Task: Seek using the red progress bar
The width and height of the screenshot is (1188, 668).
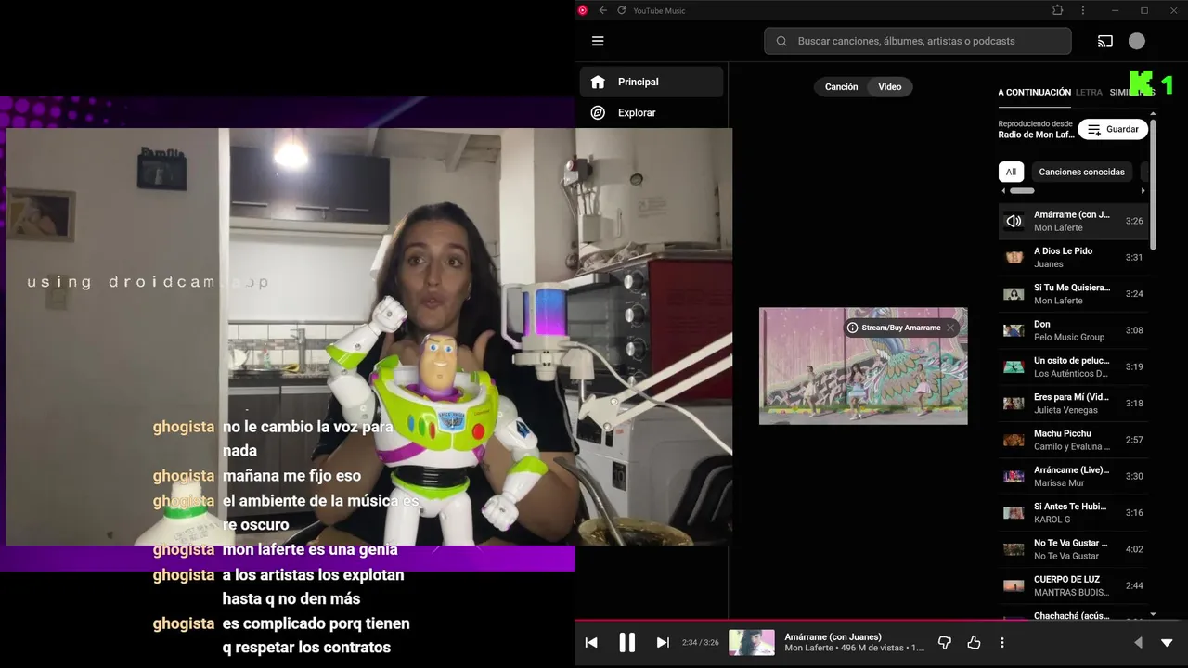Action: (881, 621)
